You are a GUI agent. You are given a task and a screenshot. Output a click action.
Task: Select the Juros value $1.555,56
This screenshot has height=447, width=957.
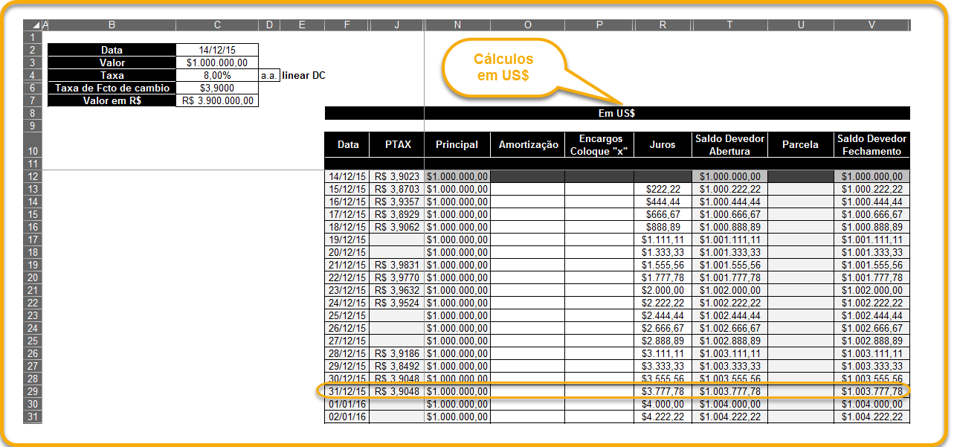pyautogui.click(x=663, y=265)
